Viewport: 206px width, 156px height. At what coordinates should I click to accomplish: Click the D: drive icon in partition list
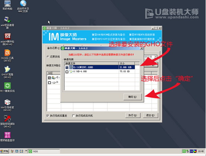point(54,83)
